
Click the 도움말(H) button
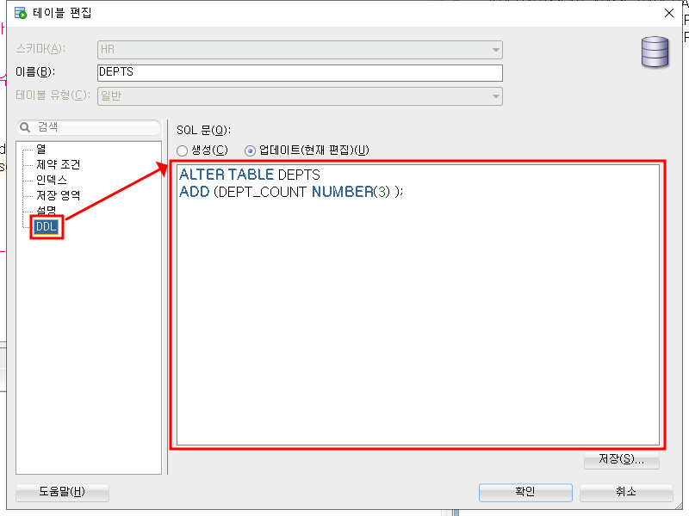[x=62, y=492]
